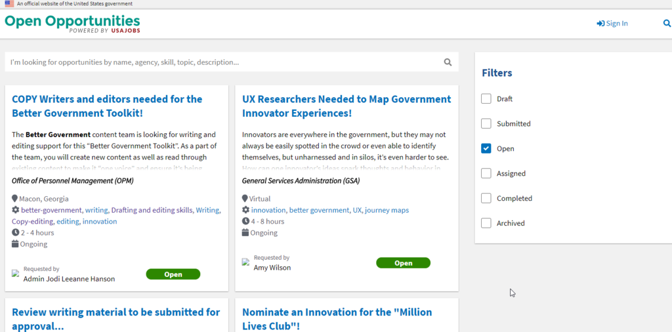
Task: Click the journey maps skill tag
Action: [387, 210]
